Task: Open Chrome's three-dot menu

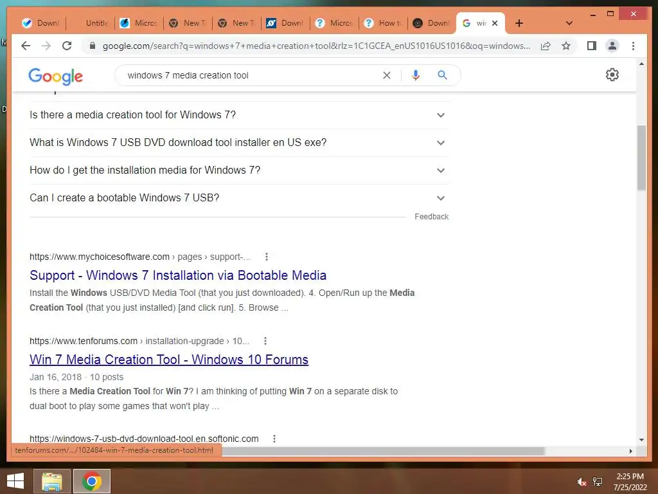Action: coord(633,46)
